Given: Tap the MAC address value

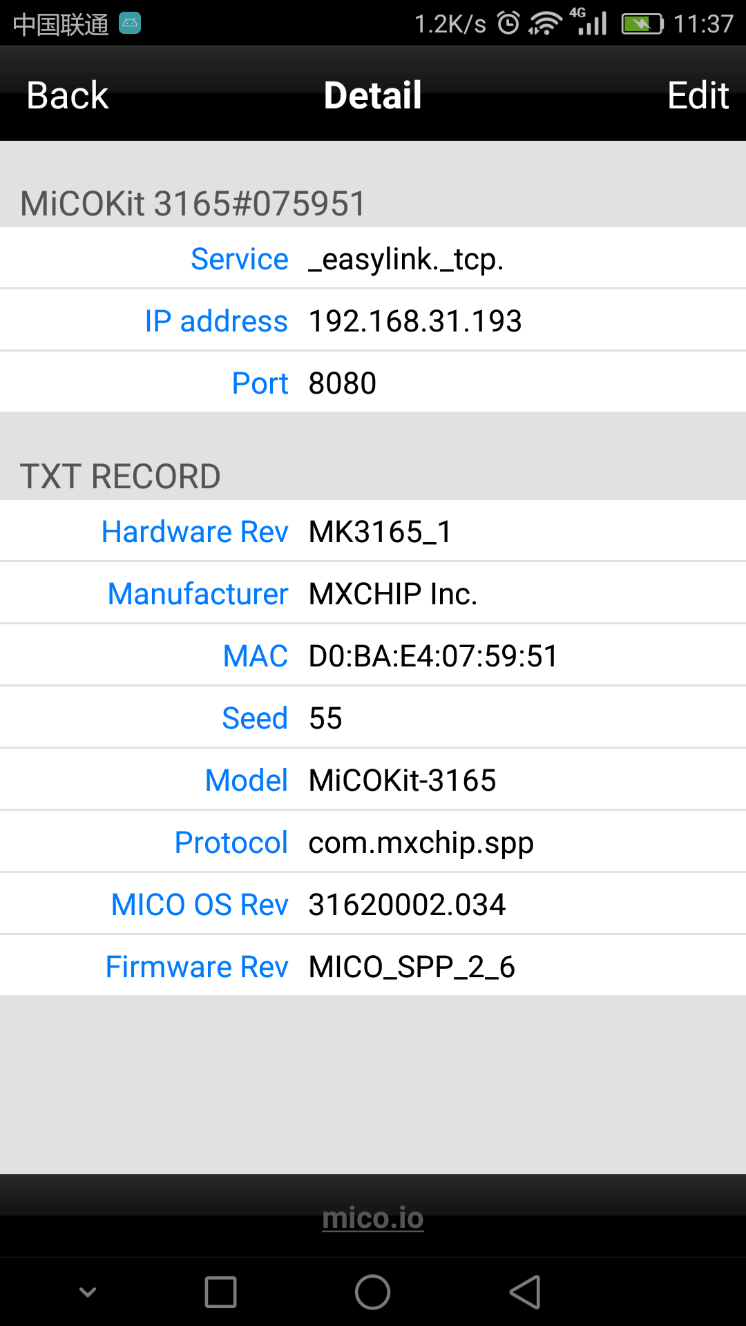Looking at the screenshot, I should pyautogui.click(x=433, y=656).
